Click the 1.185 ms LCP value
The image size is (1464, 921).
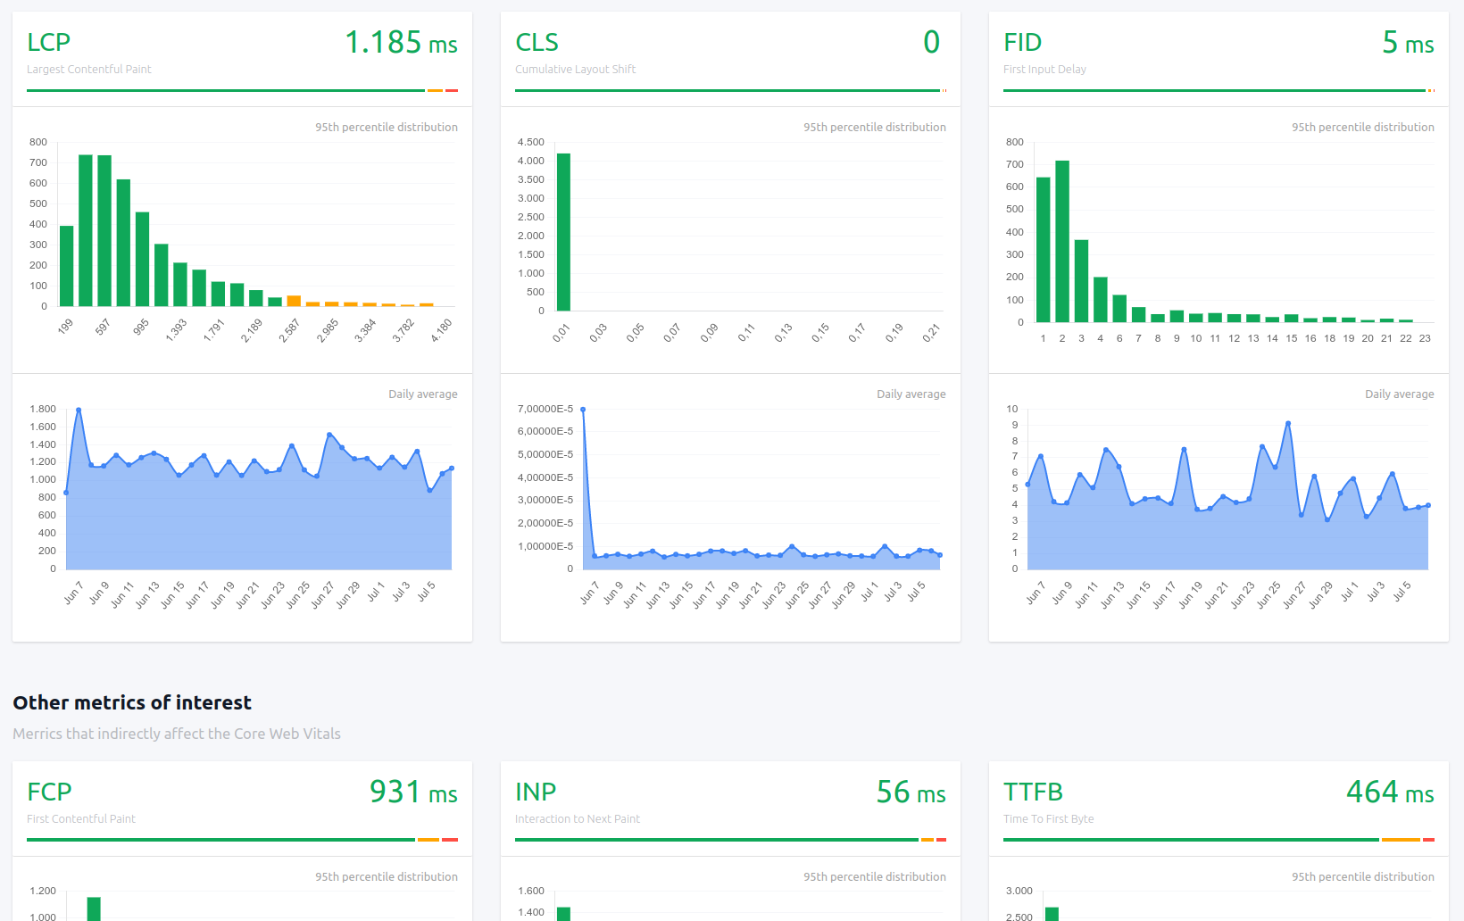pos(401,42)
